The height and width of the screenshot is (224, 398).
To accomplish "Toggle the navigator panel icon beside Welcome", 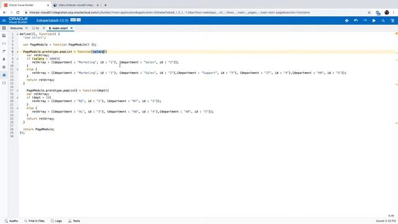I will 4,28.
